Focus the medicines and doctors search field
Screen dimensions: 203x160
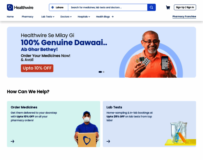tap(108, 7)
